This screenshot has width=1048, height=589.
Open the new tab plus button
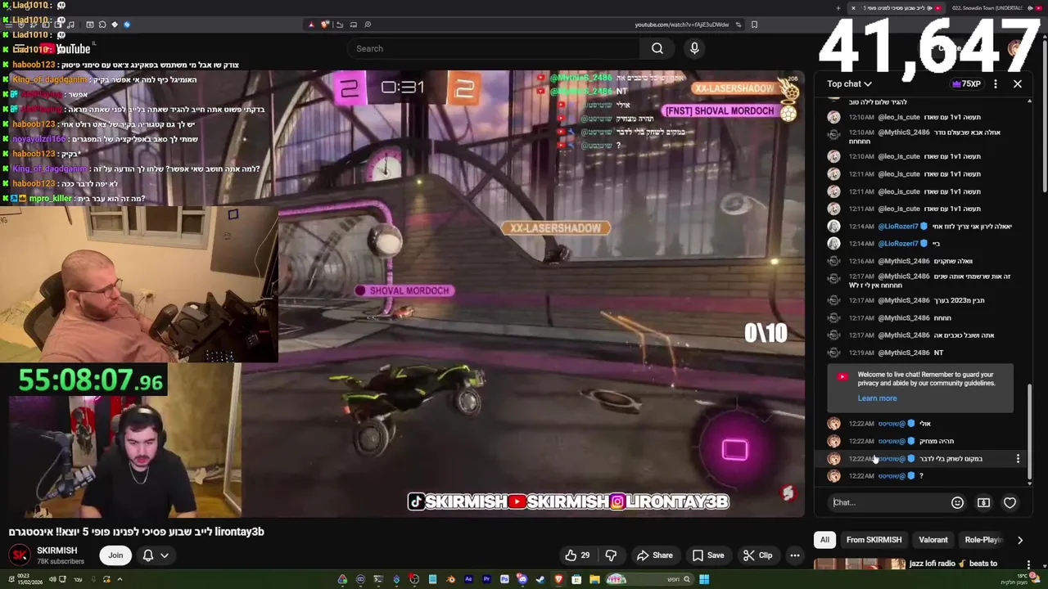[x=838, y=8]
